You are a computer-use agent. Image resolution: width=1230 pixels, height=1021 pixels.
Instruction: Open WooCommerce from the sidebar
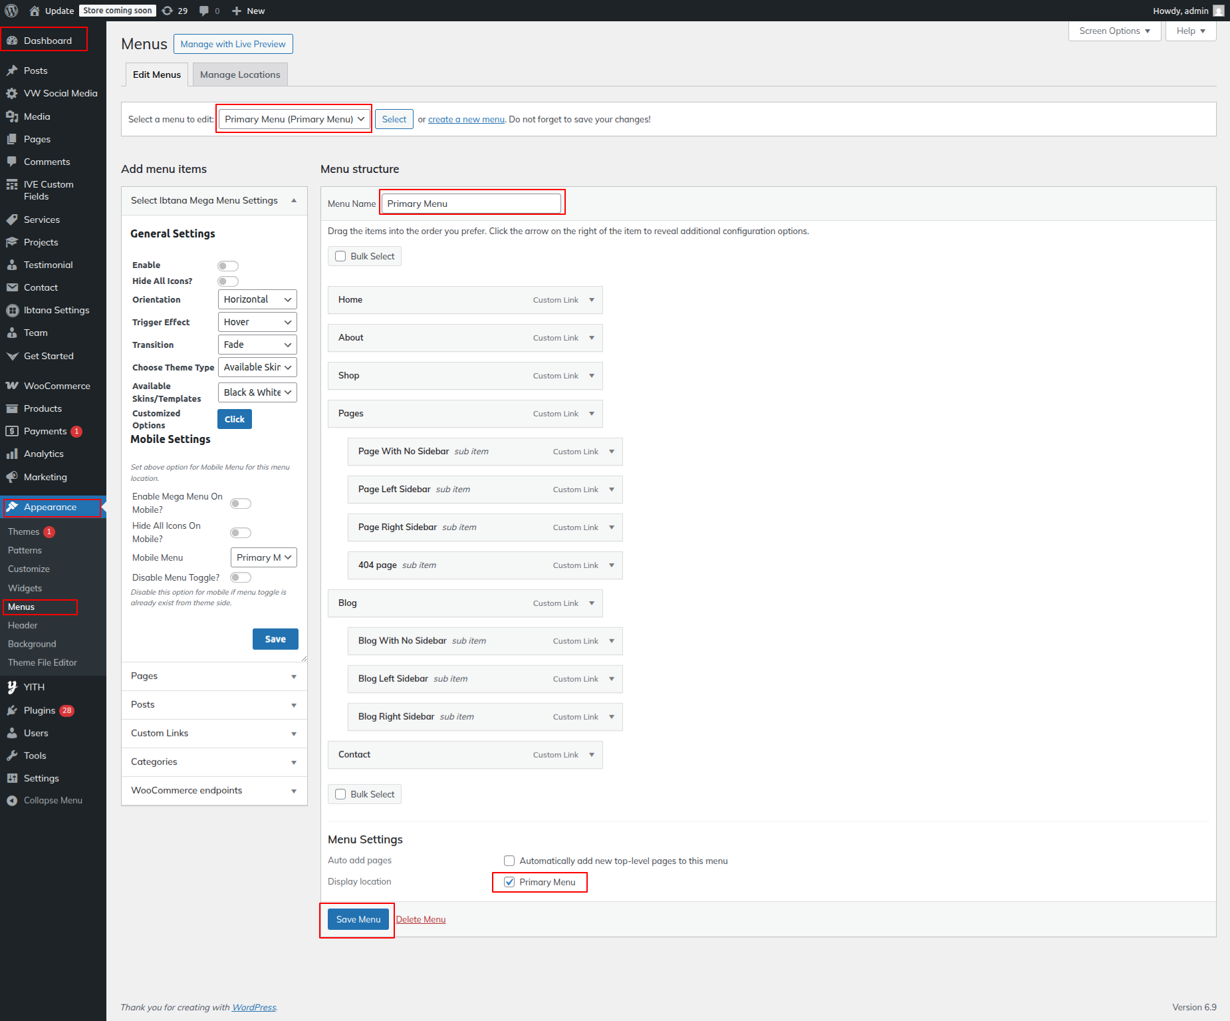(57, 386)
